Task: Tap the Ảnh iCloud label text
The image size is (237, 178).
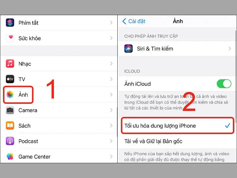Action: click(137, 84)
